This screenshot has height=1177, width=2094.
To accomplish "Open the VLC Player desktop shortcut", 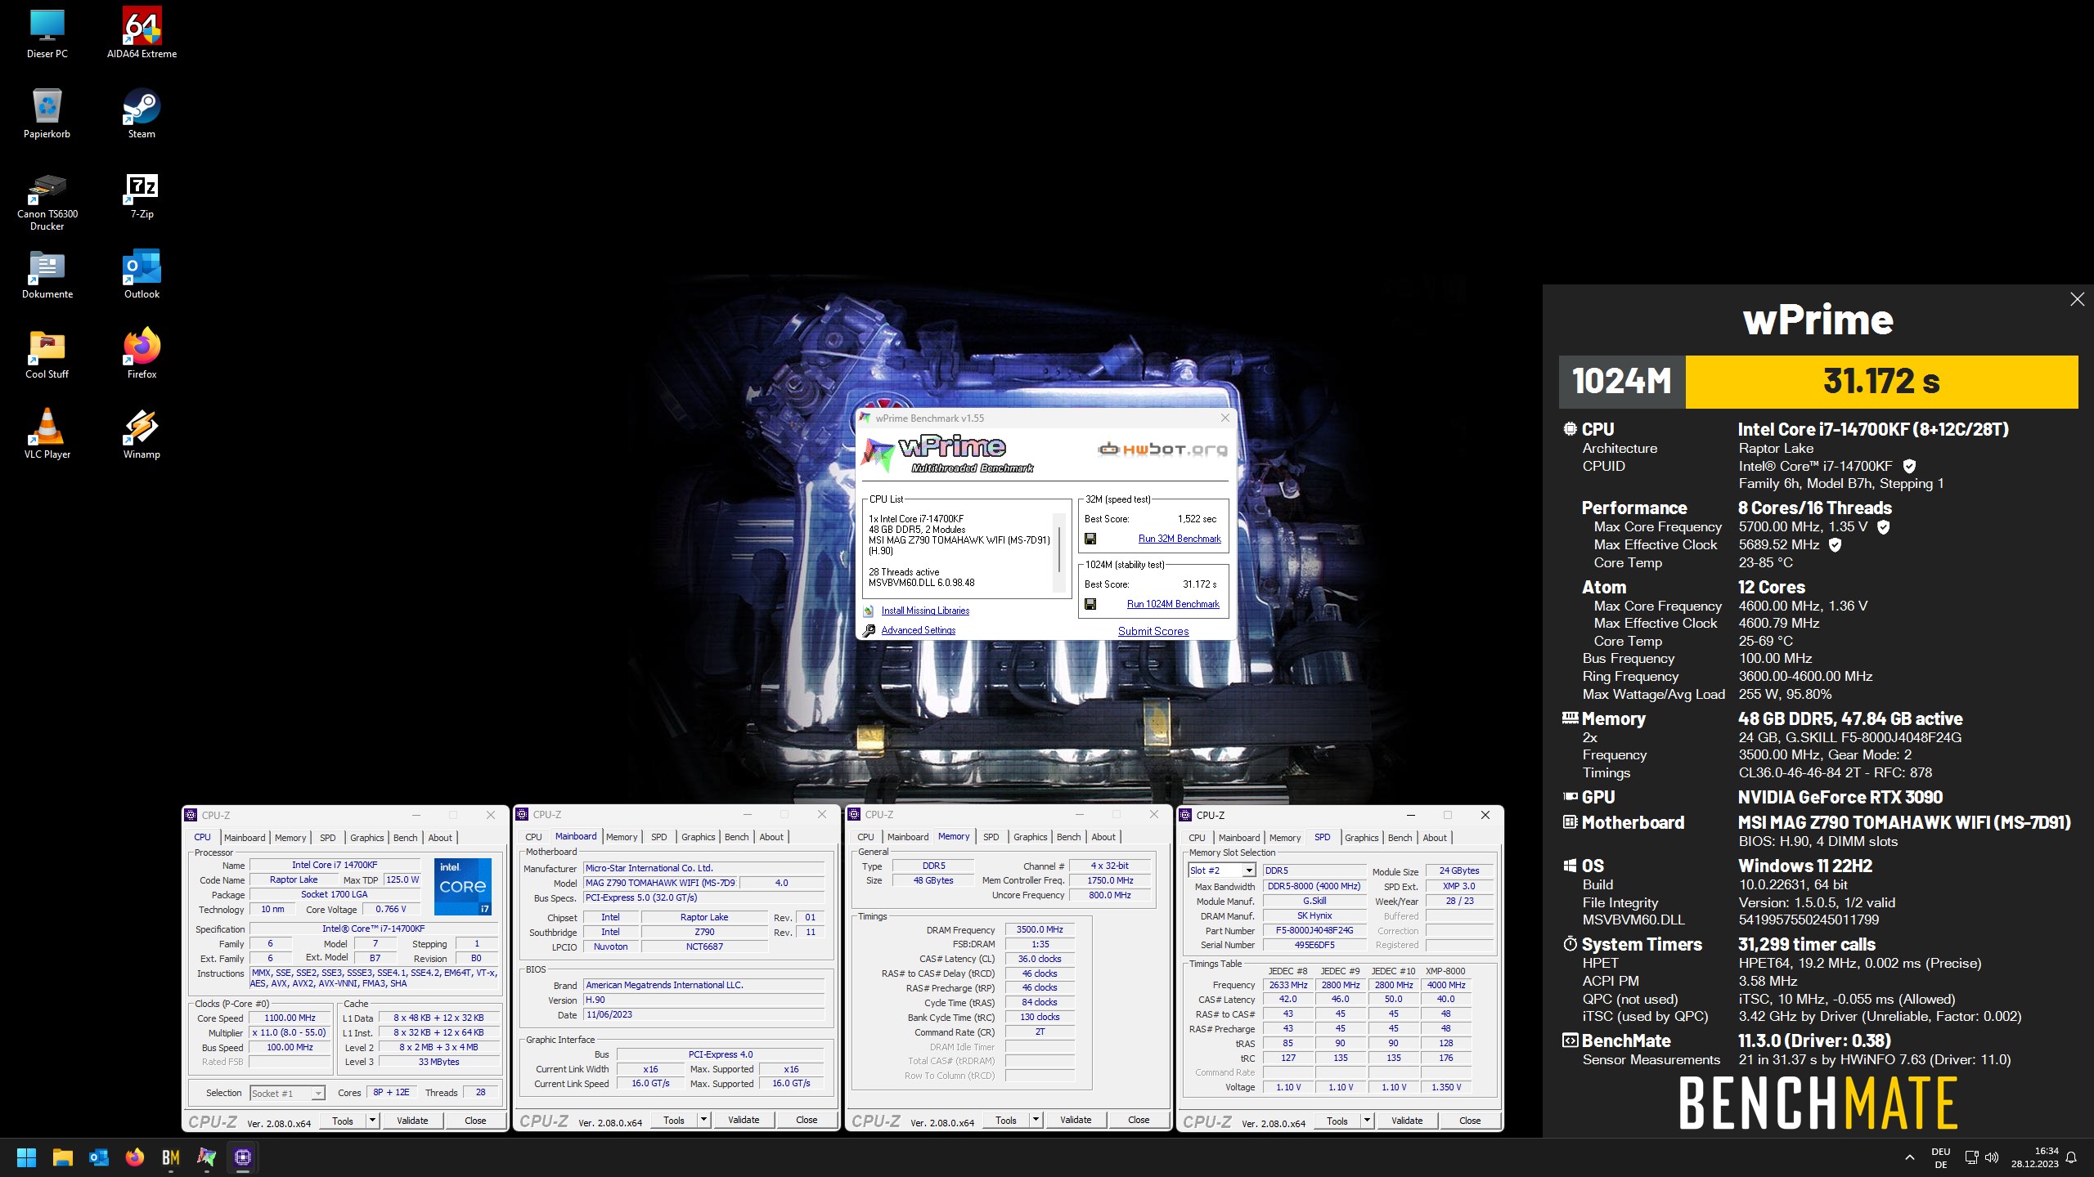I will tap(47, 434).
